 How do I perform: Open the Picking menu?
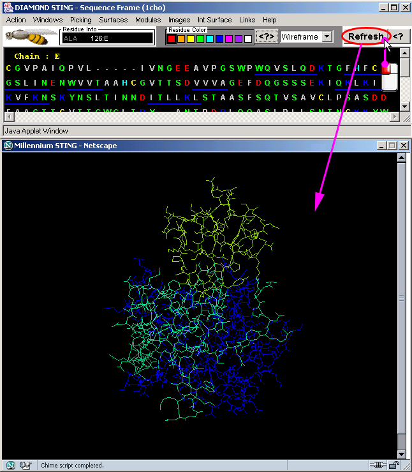pyautogui.click(x=80, y=20)
